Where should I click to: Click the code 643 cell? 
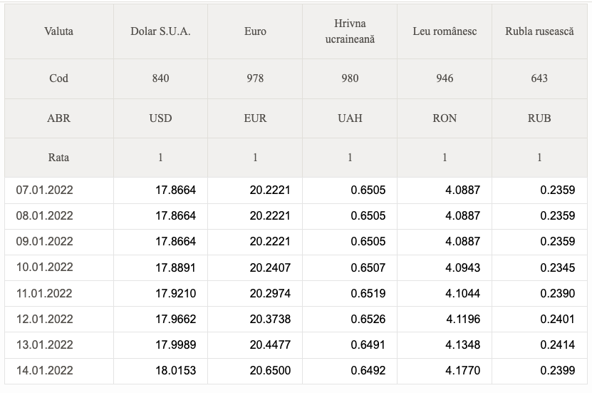(x=539, y=78)
